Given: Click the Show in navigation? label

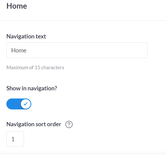Looking at the screenshot, I should click(32, 89).
